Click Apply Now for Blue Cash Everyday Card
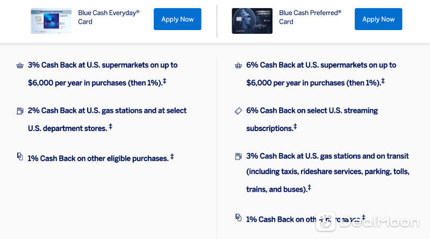The width and height of the screenshot is (430, 239). 177,19
